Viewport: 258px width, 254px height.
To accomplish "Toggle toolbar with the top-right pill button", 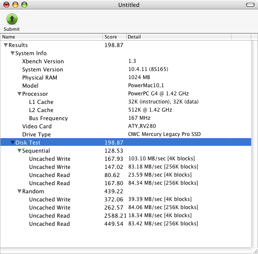I will click(x=250, y=5).
